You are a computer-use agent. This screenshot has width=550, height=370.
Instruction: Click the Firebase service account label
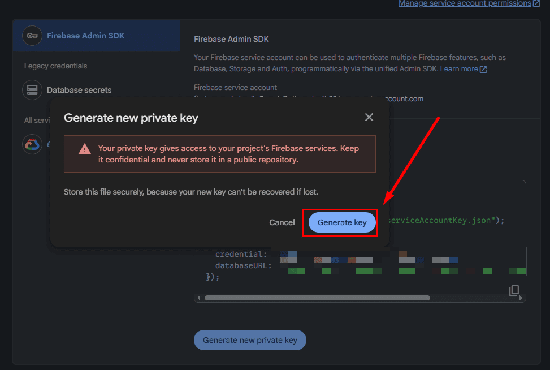click(235, 88)
